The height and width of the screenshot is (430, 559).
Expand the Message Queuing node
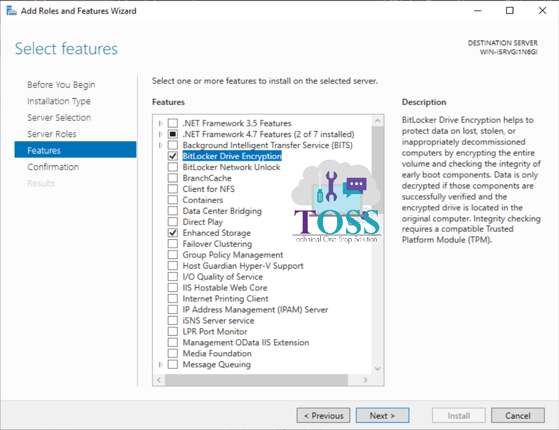[160, 364]
